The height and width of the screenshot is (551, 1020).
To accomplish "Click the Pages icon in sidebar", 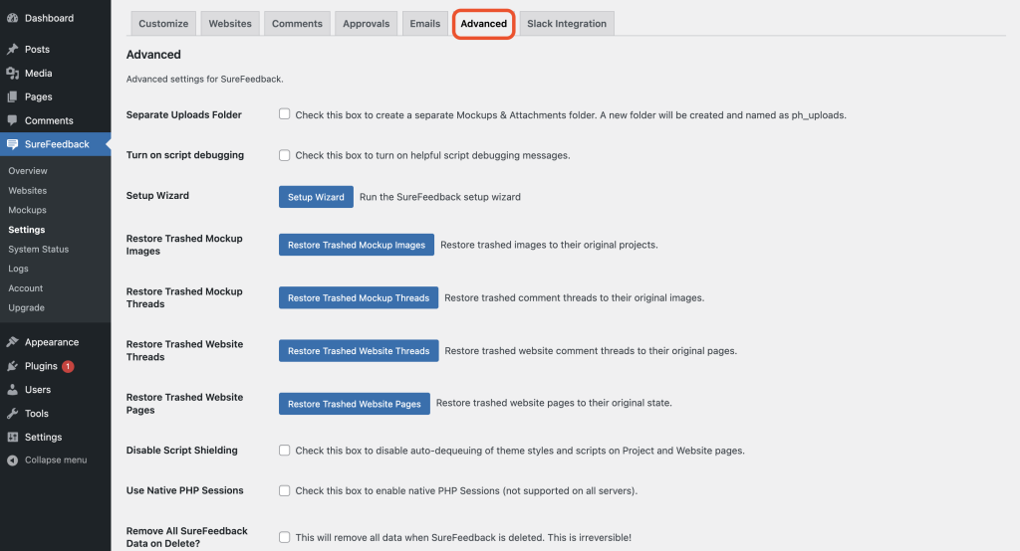I will pos(12,96).
